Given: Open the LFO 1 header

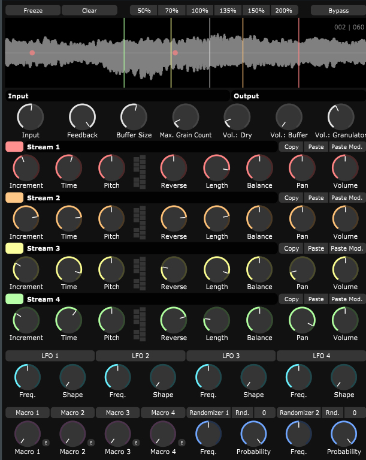Looking at the screenshot, I should coord(50,356).
